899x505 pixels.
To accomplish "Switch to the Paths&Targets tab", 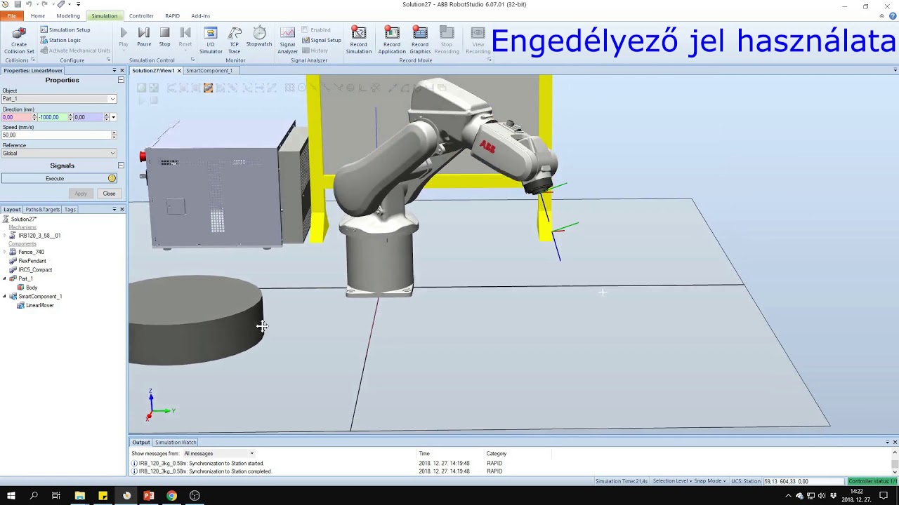I will 43,209.
